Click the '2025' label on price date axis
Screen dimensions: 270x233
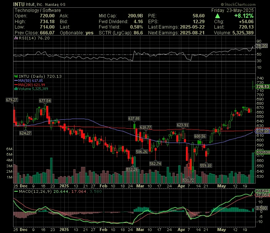pos(64,186)
